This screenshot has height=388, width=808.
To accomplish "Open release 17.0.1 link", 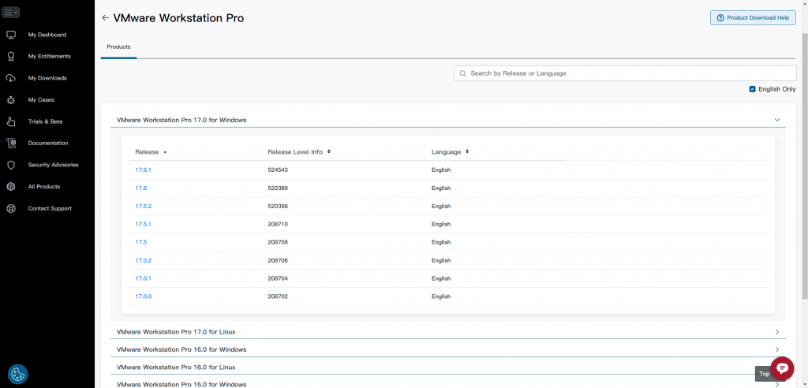I will 144,278.
